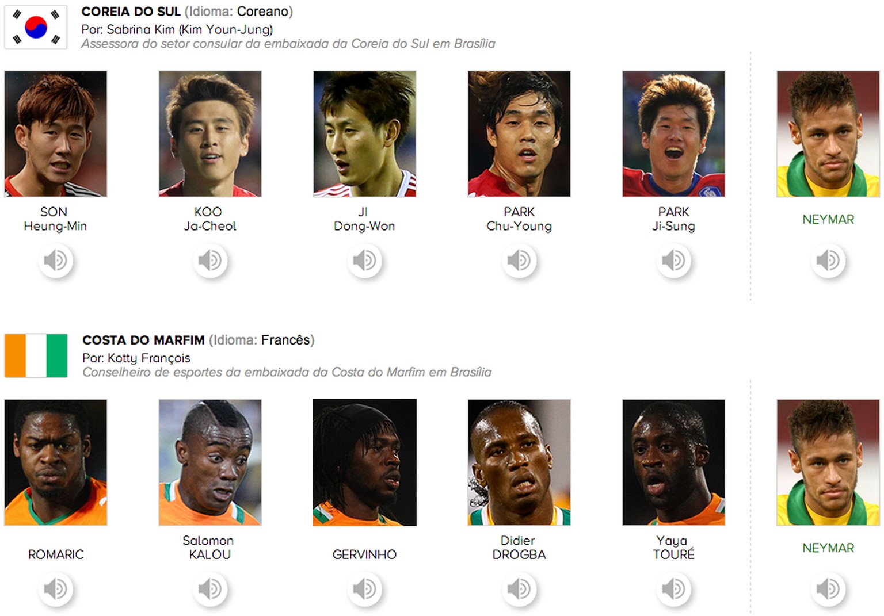Play Neymar audio in Korean section
This screenshot has width=884, height=616.
[828, 261]
